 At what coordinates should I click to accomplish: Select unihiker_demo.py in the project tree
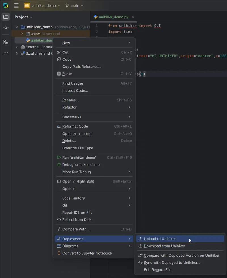click(39, 40)
